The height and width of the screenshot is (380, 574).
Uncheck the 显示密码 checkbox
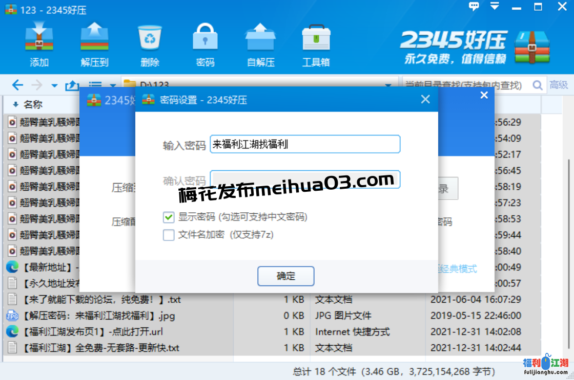tap(169, 217)
